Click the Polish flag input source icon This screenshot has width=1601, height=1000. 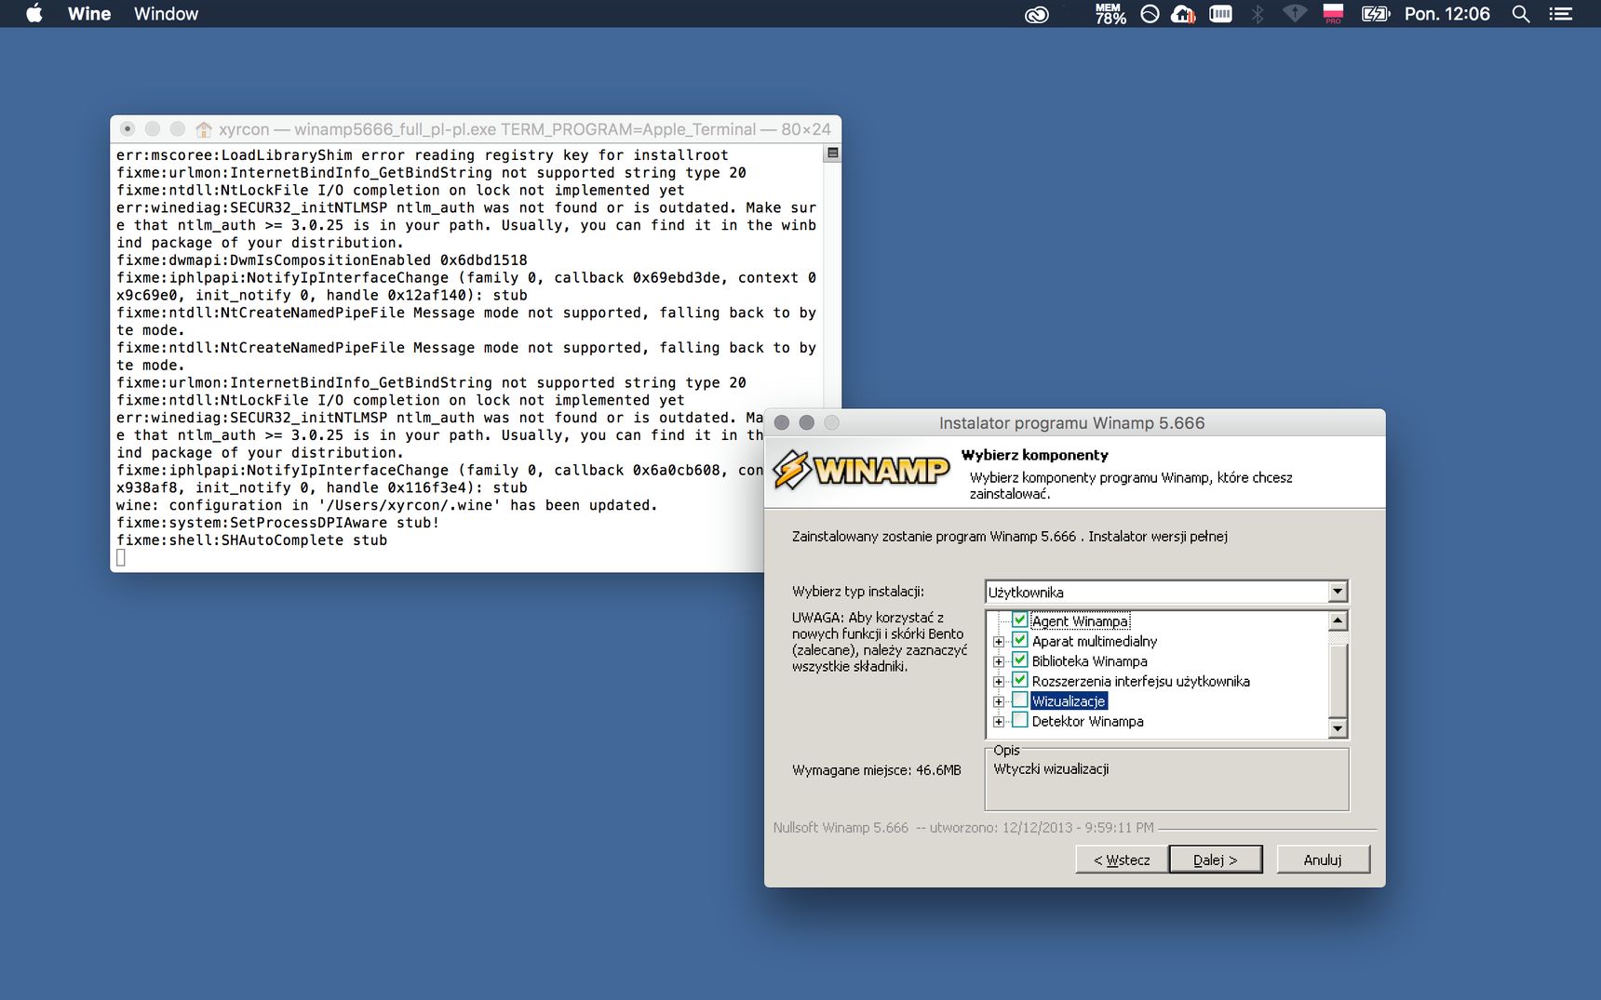[1333, 14]
